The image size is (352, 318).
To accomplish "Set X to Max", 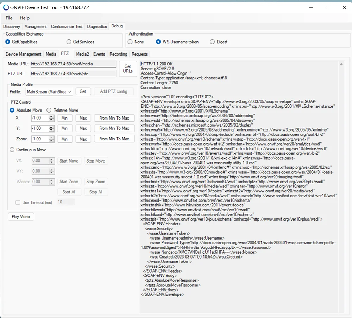I will (x=83, y=118).
